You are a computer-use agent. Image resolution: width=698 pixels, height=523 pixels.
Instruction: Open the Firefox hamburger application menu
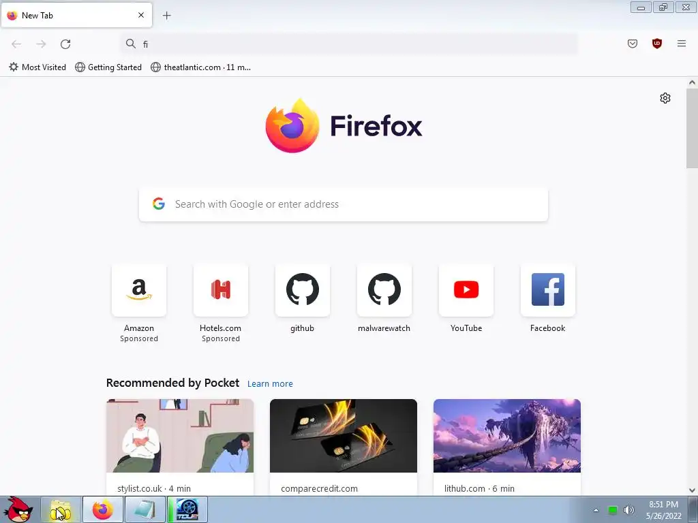(x=681, y=44)
